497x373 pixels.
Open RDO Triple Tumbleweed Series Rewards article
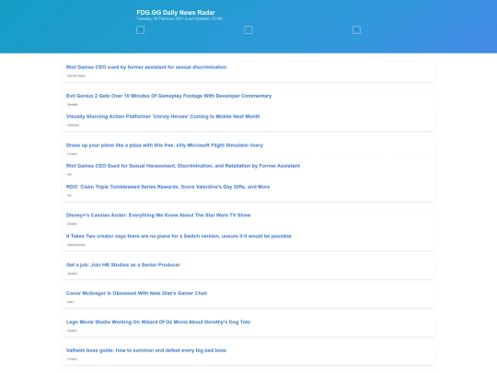pyautogui.click(x=168, y=187)
